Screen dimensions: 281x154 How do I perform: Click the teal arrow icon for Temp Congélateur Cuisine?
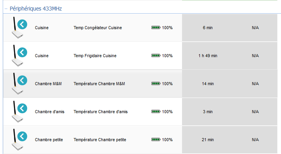tap(22, 24)
